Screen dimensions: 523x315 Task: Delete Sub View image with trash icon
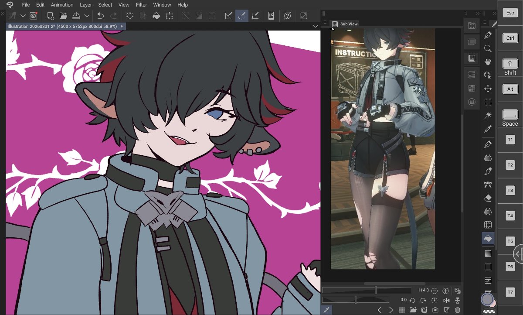[457, 310]
